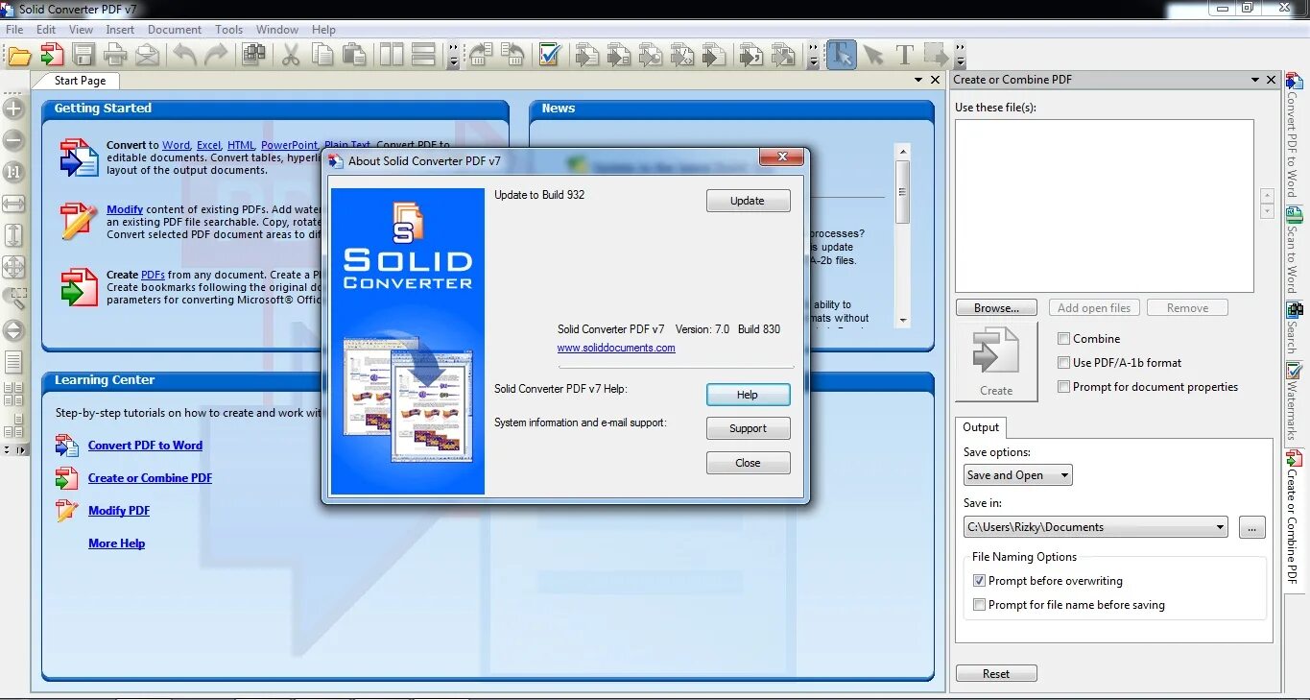The height and width of the screenshot is (700, 1310).
Task: Click the Fit Page four-arrows icon
Action: point(13,267)
